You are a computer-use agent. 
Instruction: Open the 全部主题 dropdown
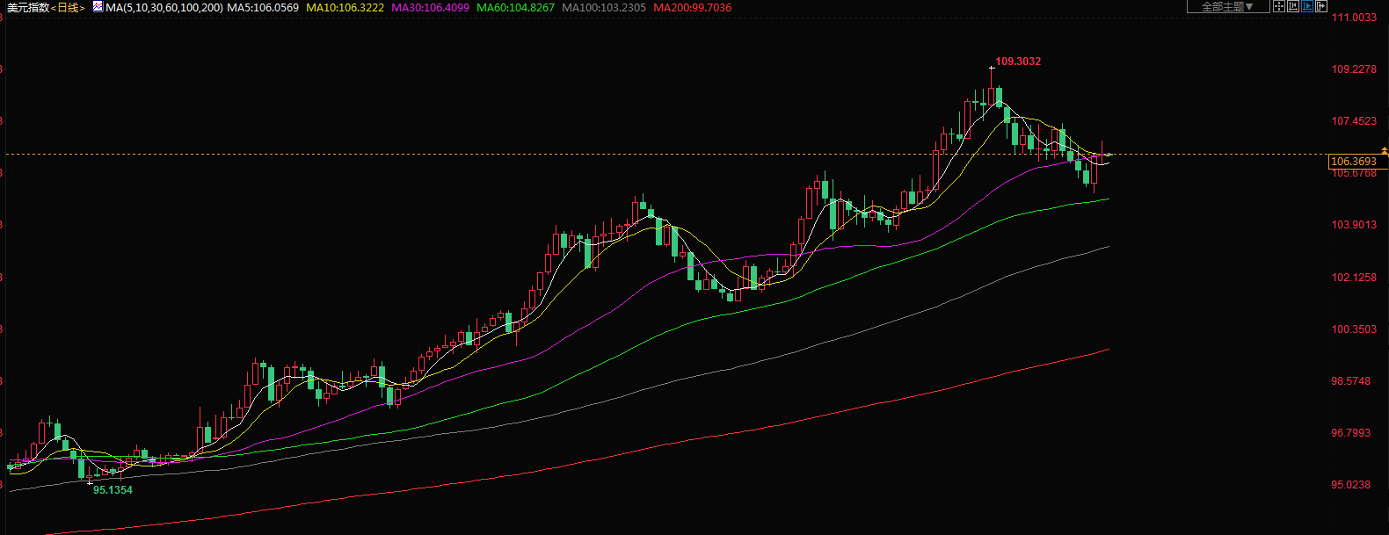pos(1227,7)
